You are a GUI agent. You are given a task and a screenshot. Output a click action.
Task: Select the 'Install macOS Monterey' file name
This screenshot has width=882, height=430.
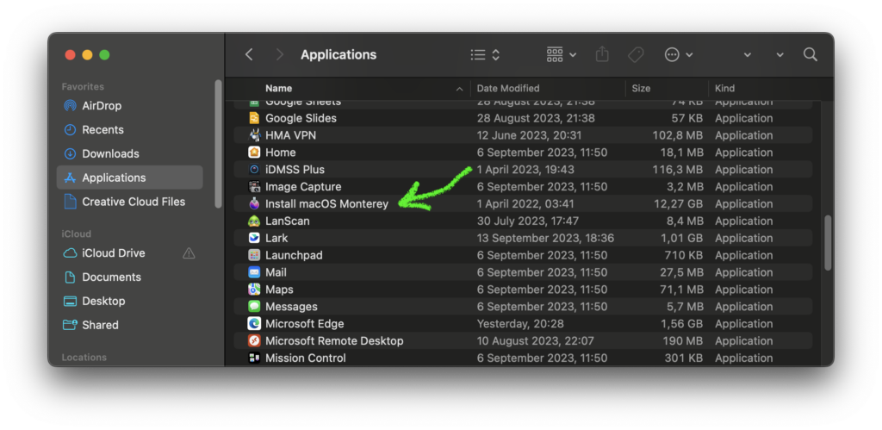coord(326,203)
